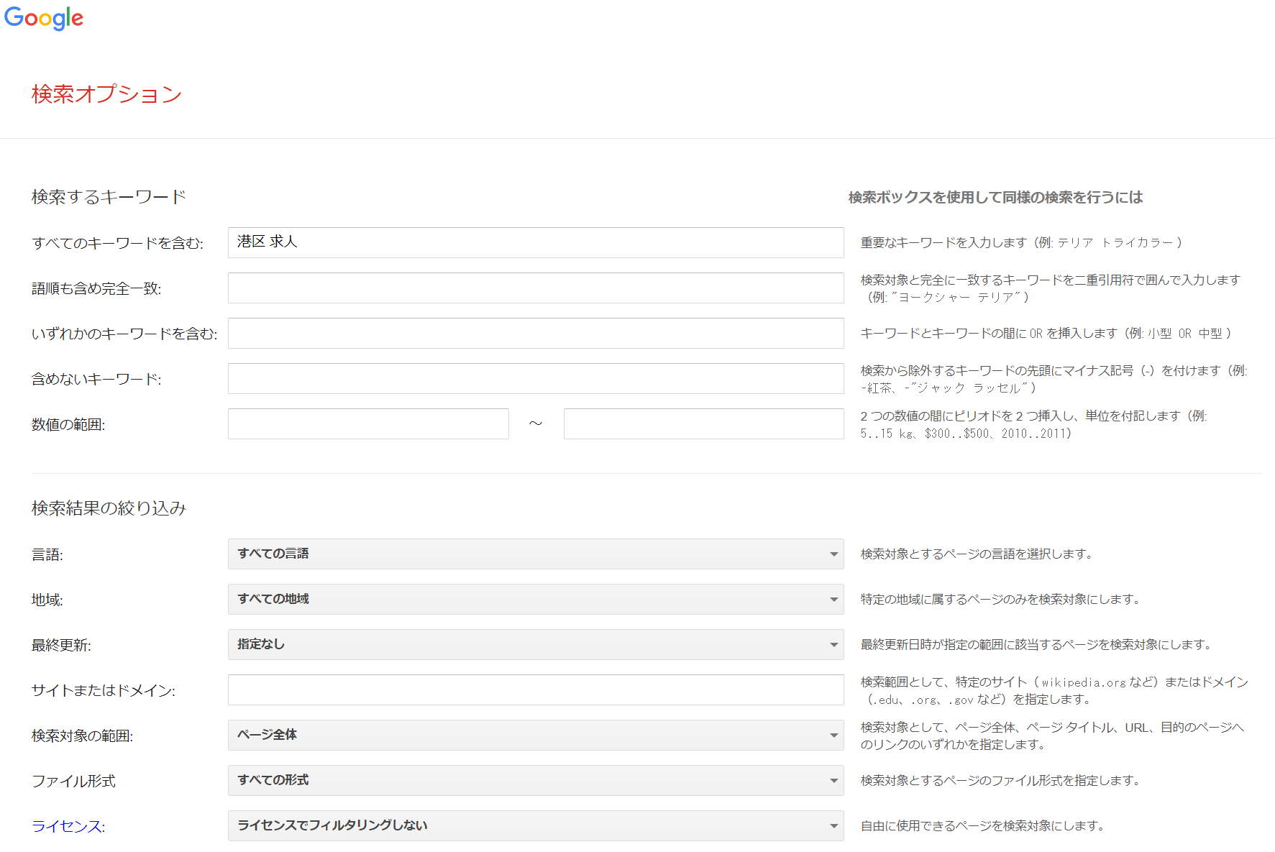Viewport: 1275px width, 852px height.
Task: Click the hint 検索対象とするページのファイル形式を指定します
Action: (x=1000, y=780)
